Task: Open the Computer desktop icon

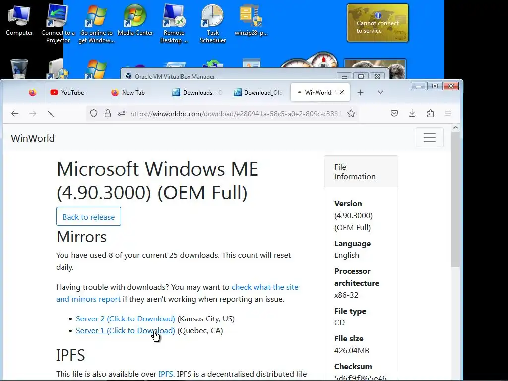Action: (19, 20)
